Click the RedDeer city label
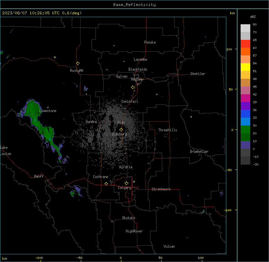The height and width of the screenshot is (262, 269). (x=137, y=79)
